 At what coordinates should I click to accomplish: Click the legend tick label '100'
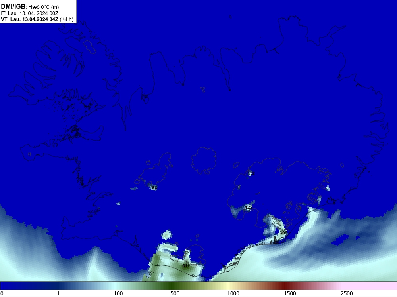pos(118,293)
